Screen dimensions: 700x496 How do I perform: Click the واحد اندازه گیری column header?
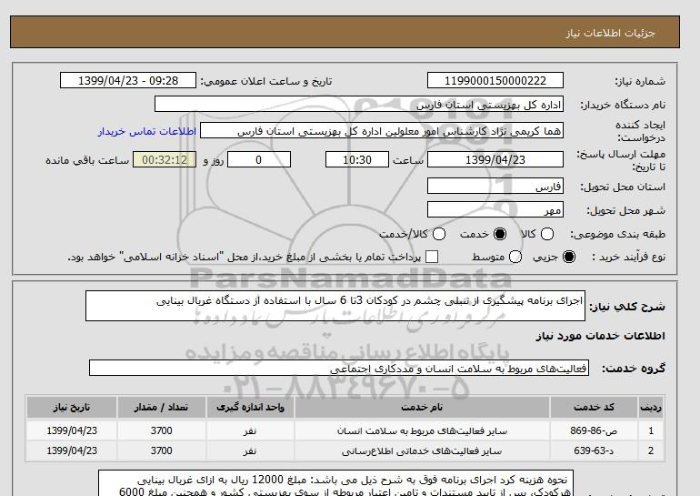(x=250, y=407)
